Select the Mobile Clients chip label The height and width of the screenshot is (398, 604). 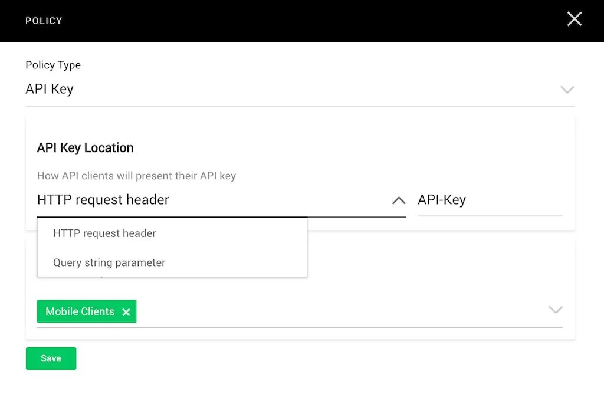tap(80, 311)
